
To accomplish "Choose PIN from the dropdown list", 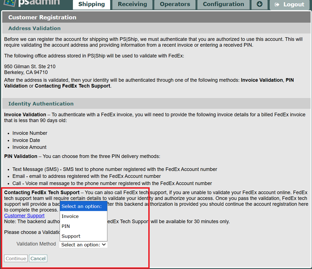I will click(84, 226).
